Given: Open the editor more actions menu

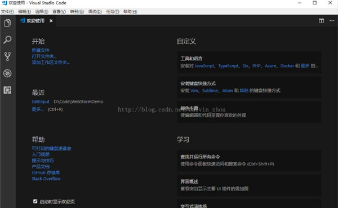Looking at the screenshot, I should pos(332,21).
